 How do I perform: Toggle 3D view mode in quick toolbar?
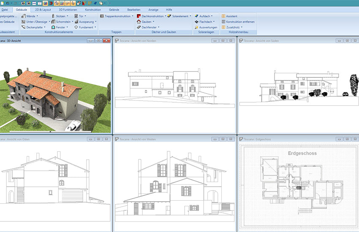28,3
